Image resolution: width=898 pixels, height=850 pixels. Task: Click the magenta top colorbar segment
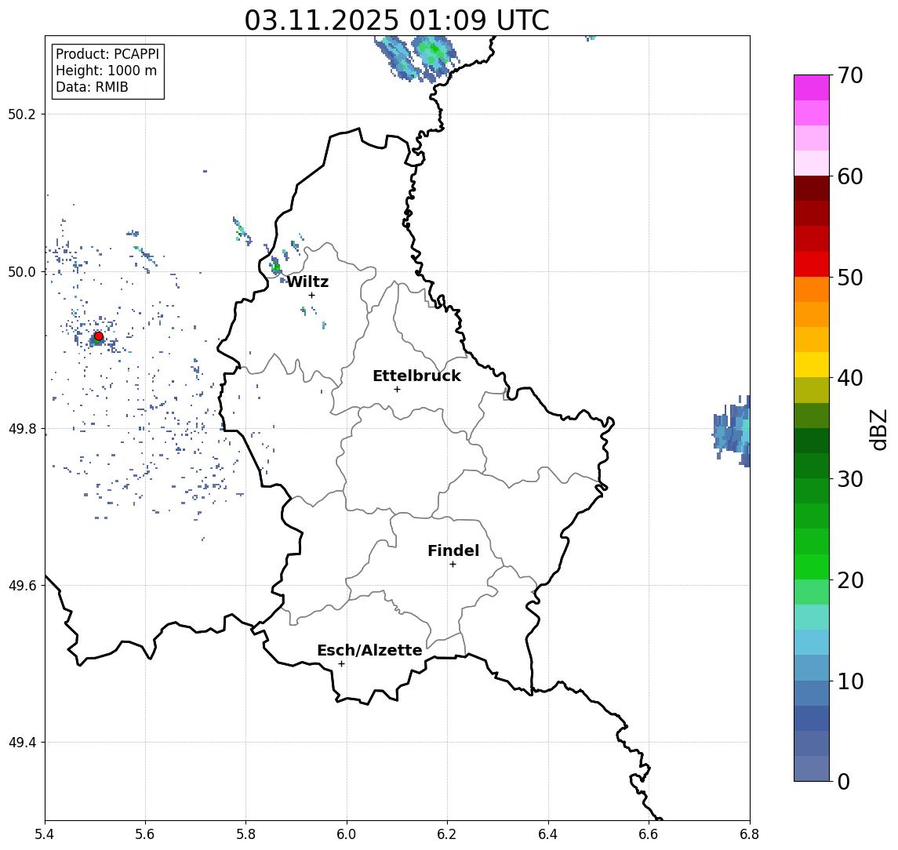point(812,88)
